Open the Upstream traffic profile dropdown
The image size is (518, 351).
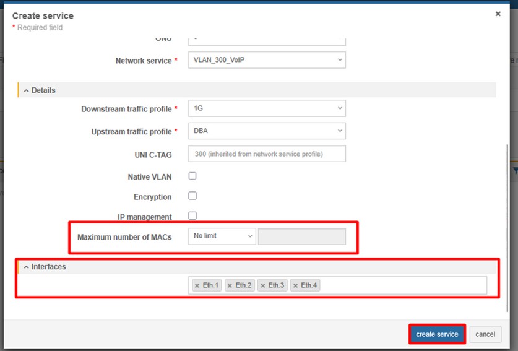click(267, 131)
